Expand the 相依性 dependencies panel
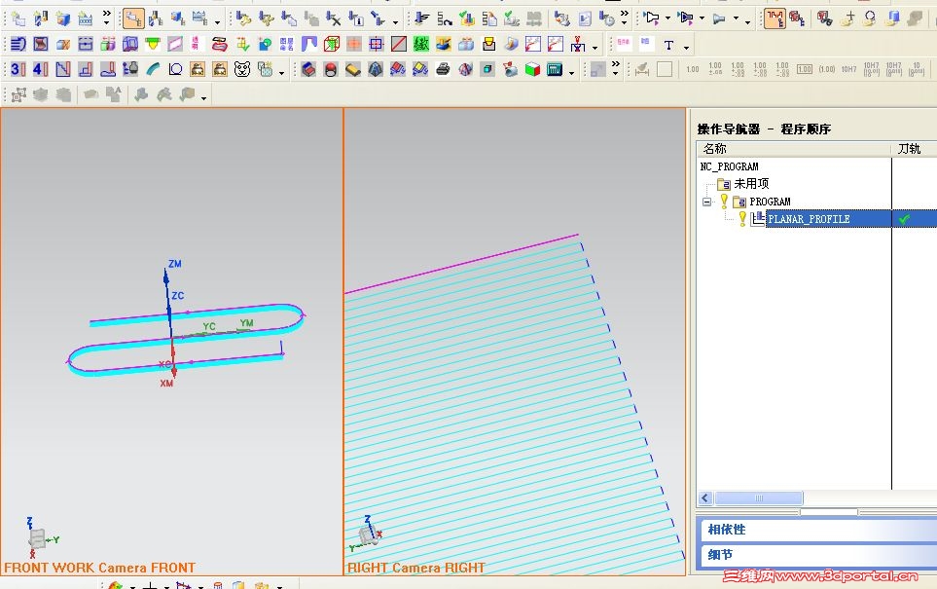The height and width of the screenshot is (589, 937). click(x=817, y=530)
